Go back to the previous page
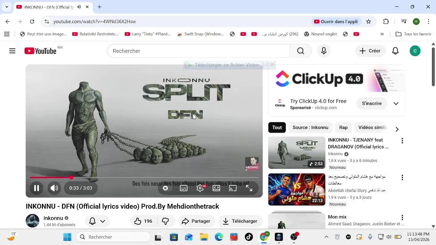Viewport: 436px width, 245px height. tap(7, 21)
